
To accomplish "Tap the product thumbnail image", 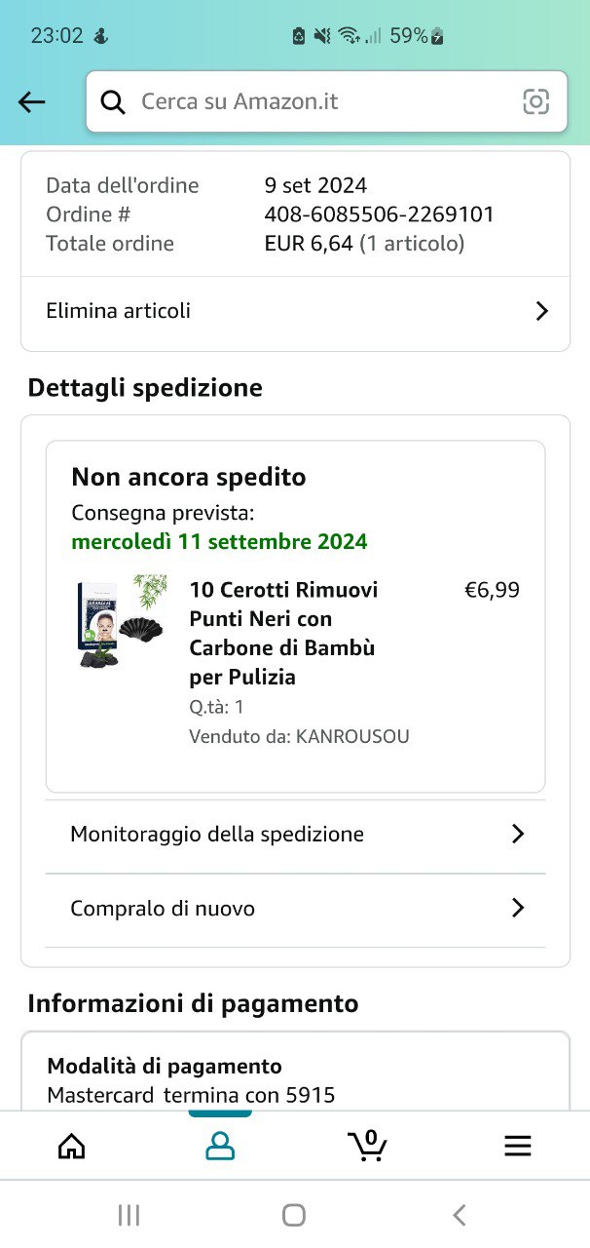I will coord(124,621).
